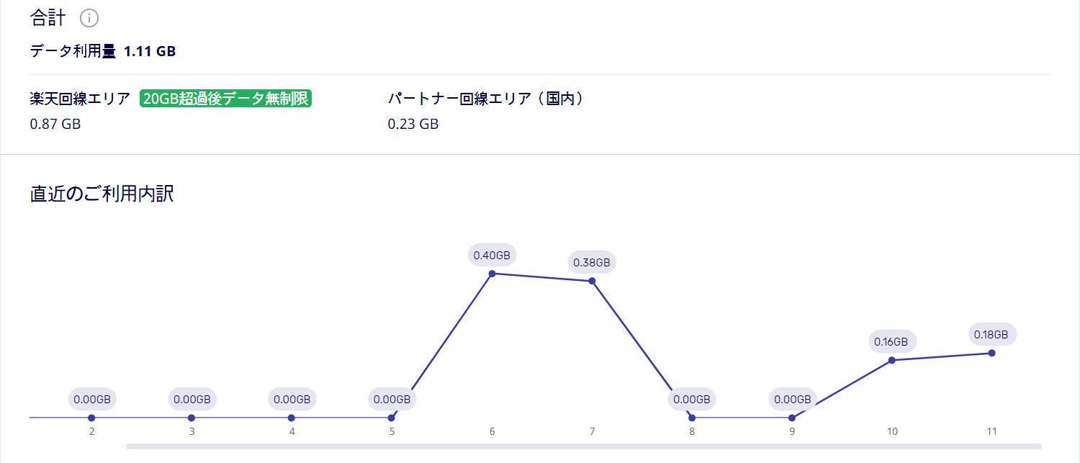This screenshot has height=463, width=1080.
Task: Click the info icon next to 合計
Action: tap(89, 18)
